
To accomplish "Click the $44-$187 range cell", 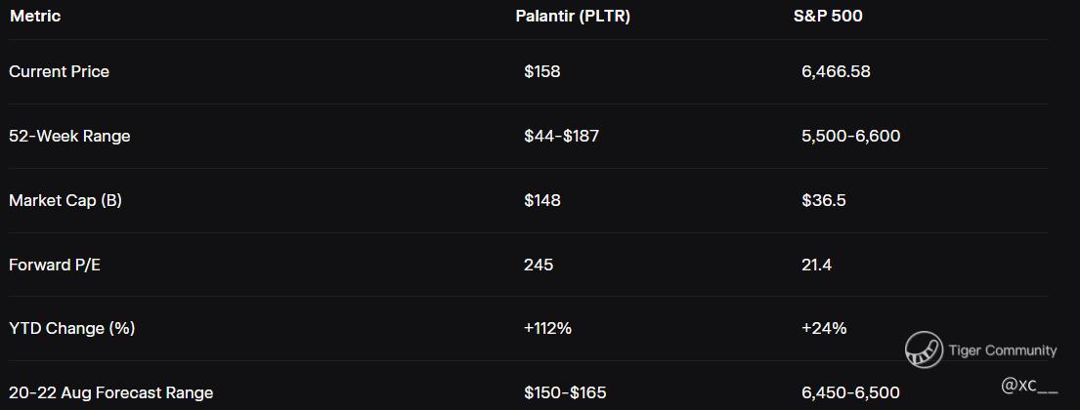I will point(561,137).
